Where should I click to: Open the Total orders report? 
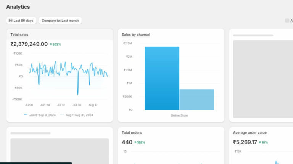132,132
